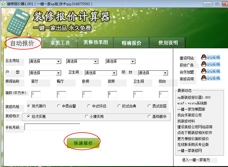Viewport: 228px width, 167px height.
Task: Open the 建设装修公司网站咨询 link
Action: pyautogui.click(x=195, y=127)
